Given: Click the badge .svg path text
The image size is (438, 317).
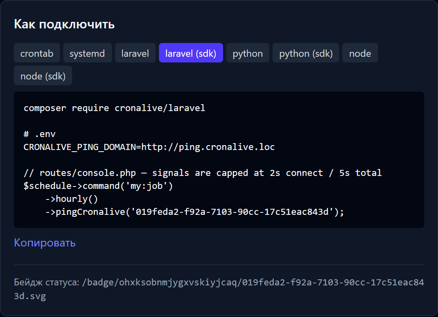Looking at the screenshot, I should tap(219, 289).
